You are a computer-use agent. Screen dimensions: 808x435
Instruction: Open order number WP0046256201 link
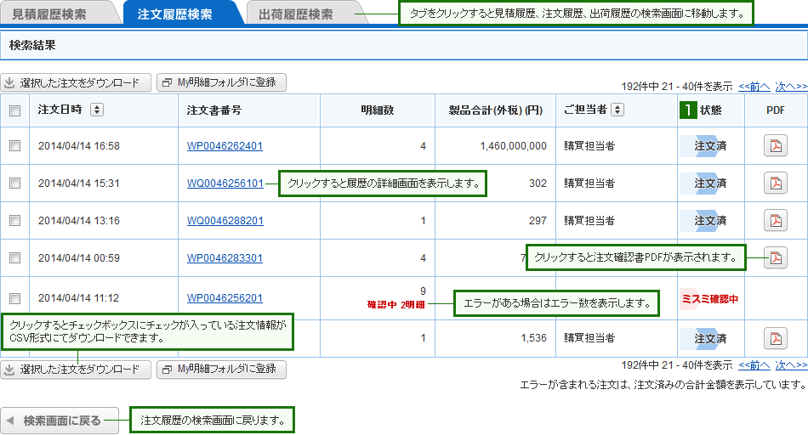225,298
